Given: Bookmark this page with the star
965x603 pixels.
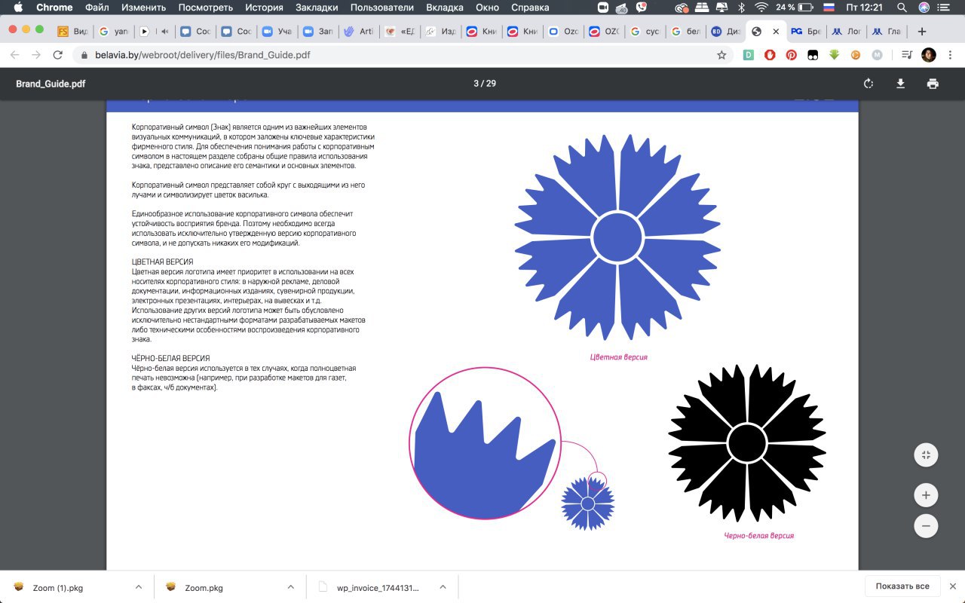Looking at the screenshot, I should (721, 55).
